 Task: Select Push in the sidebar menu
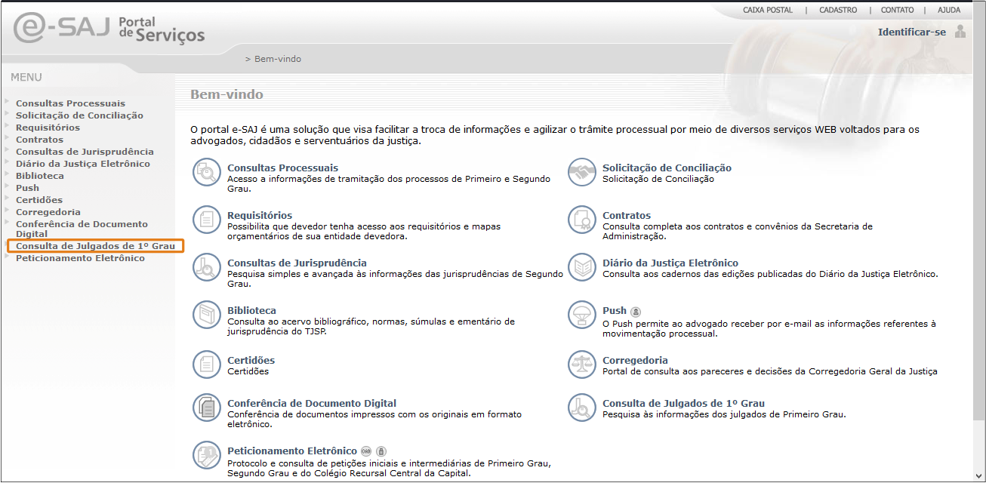27,188
